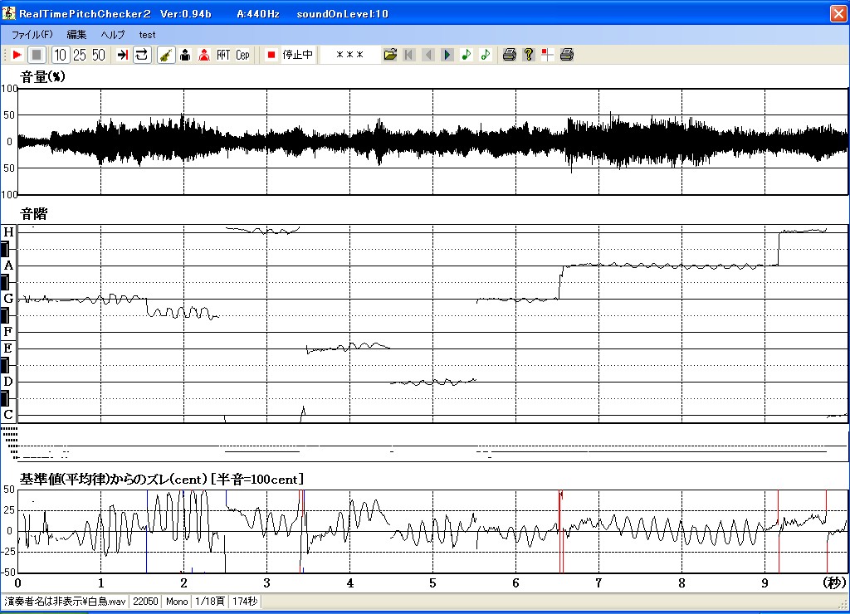850x614 pixels.
Task: Open a wav file with folder icon
Action: click(x=390, y=55)
